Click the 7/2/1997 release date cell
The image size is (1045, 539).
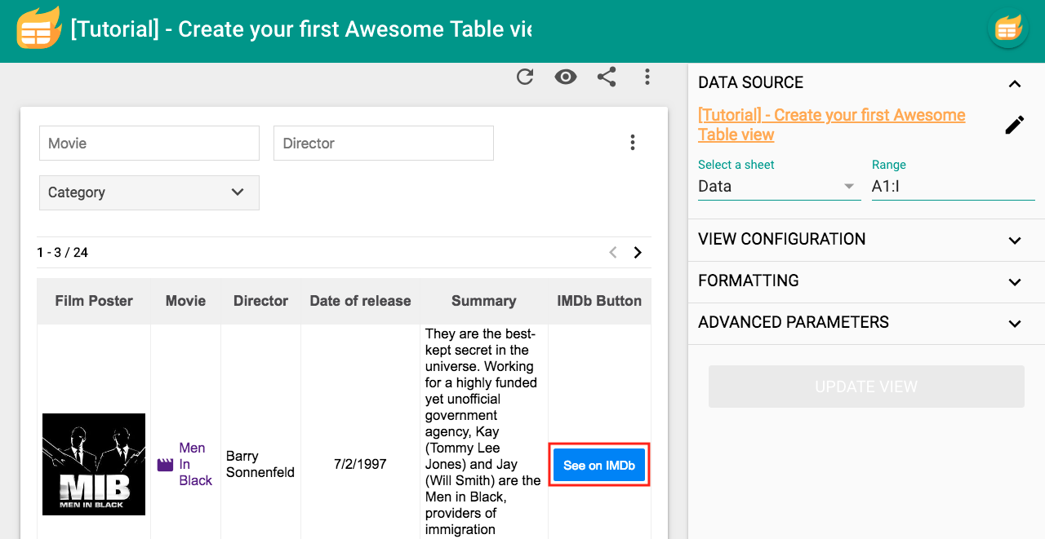tap(360, 464)
